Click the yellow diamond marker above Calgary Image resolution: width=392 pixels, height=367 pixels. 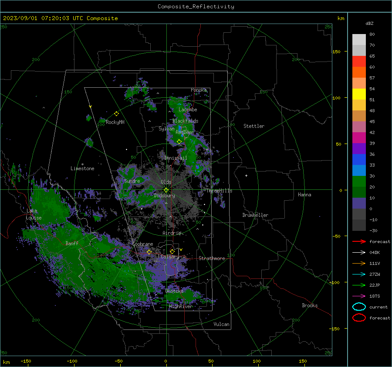pos(172,251)
